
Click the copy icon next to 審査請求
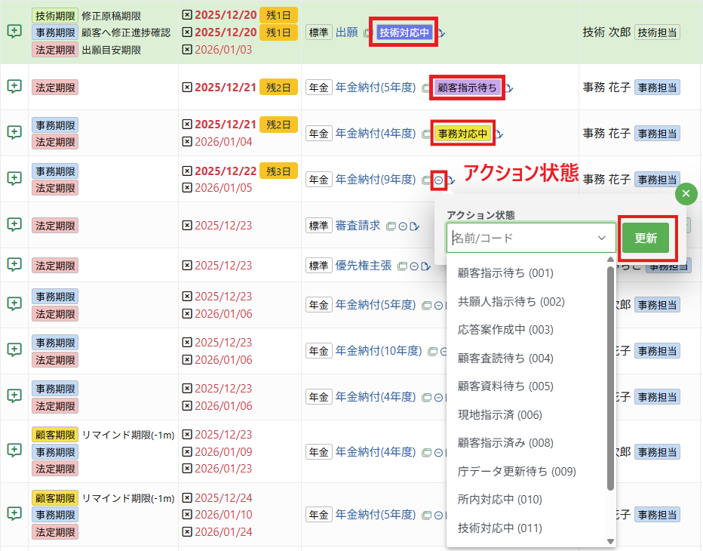pos(391,226)
